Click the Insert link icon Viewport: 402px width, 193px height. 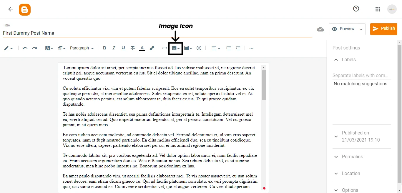coord(165,48)
